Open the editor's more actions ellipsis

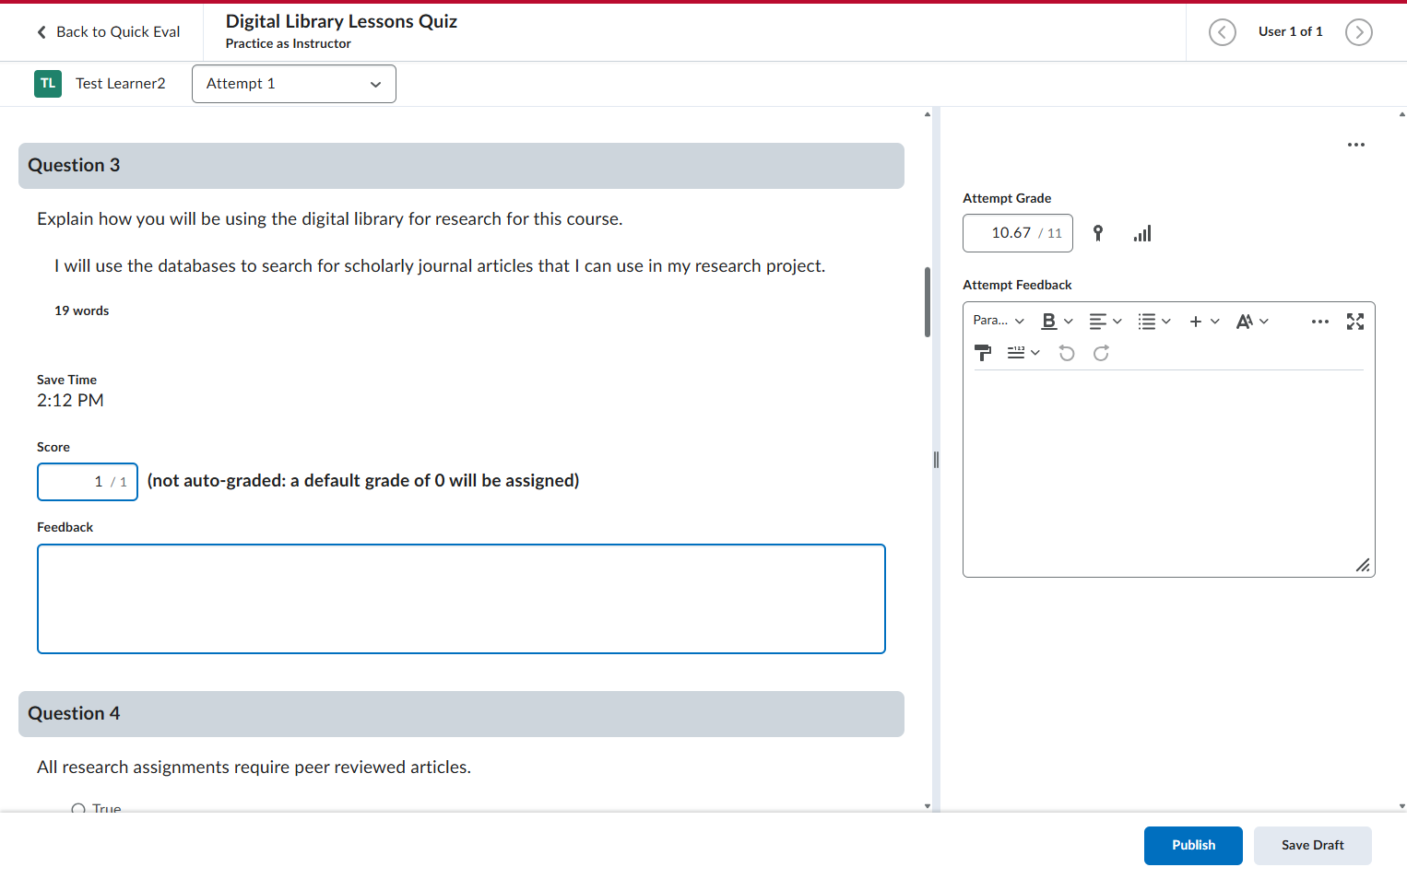pyautogui.click(x=1319, y=321)
